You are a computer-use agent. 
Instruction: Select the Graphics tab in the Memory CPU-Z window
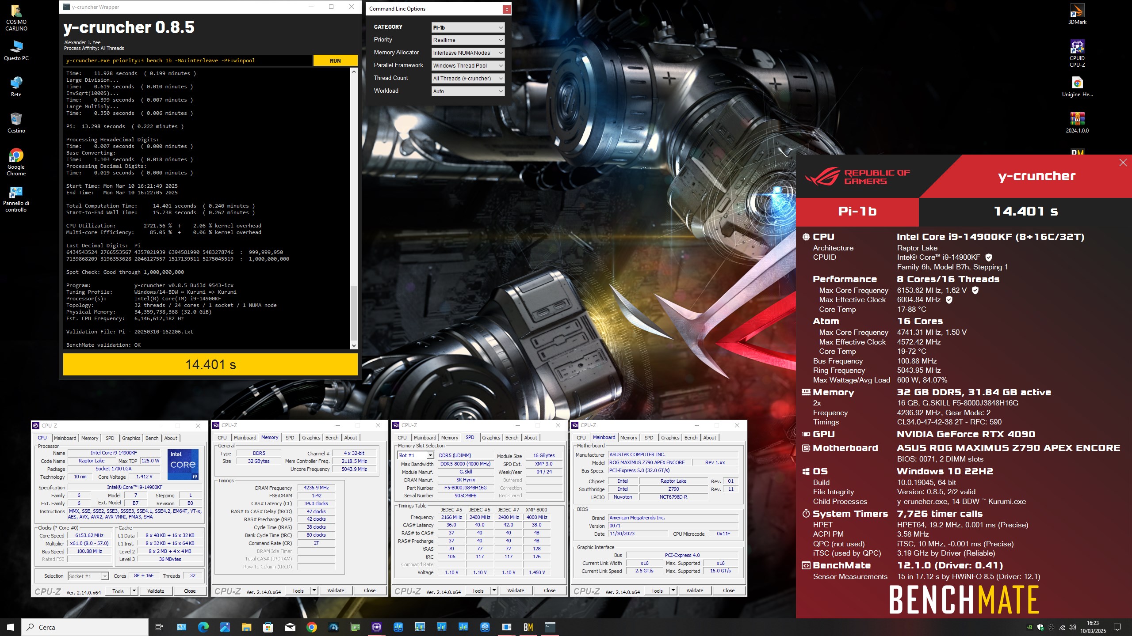pos(311,438)
